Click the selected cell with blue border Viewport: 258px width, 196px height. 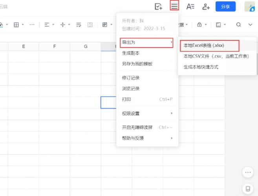[109, 103]
